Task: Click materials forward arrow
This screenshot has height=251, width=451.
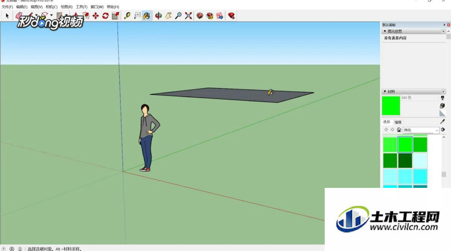Action: (x=392, y=130)
